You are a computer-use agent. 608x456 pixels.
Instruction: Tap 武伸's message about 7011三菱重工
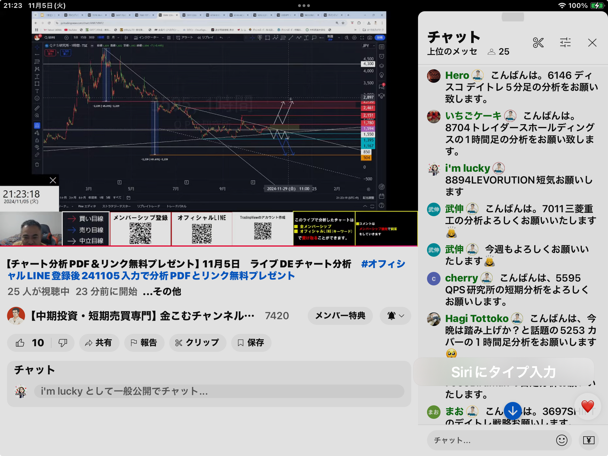pyautogui.click(x=520, y=220)
